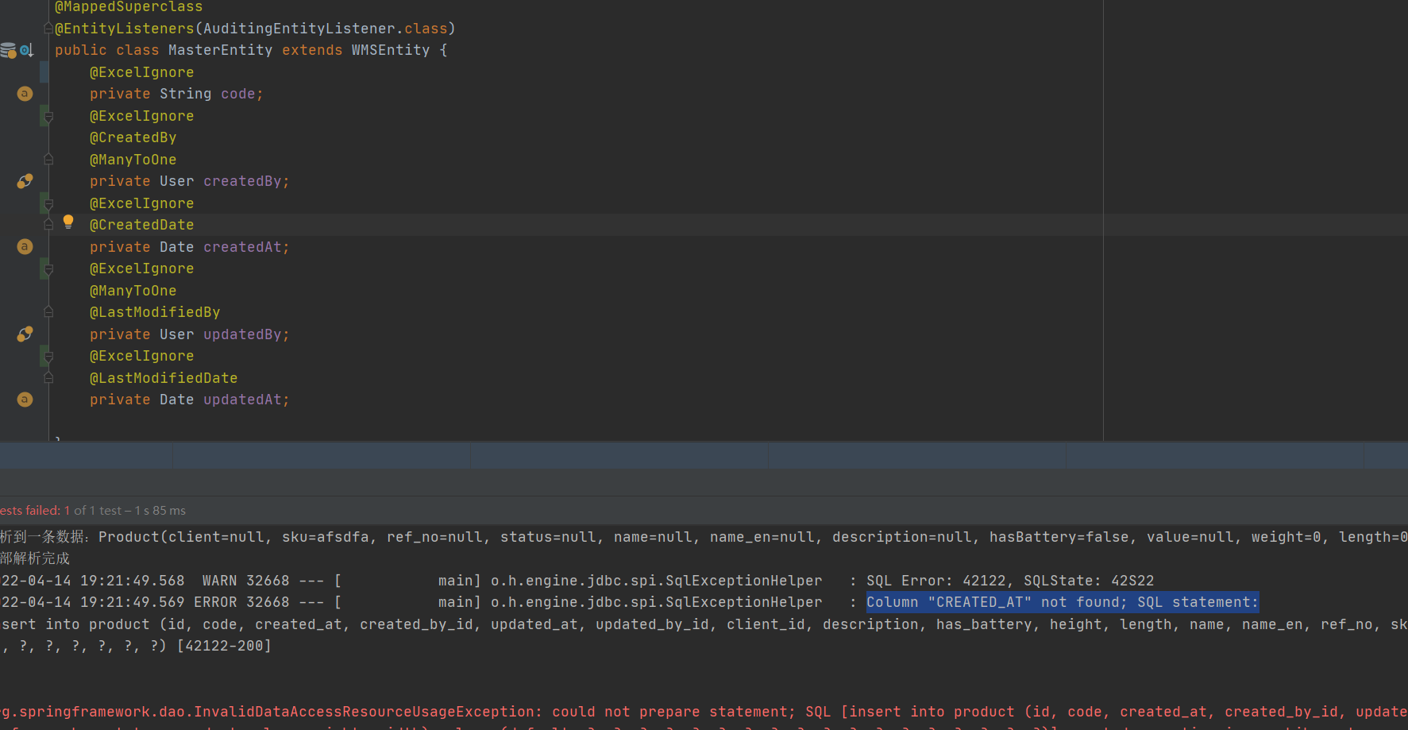1408x730 pixels.
Task: Click the attribute gutter icon beside updatedAt
Action: coord(25,400)
